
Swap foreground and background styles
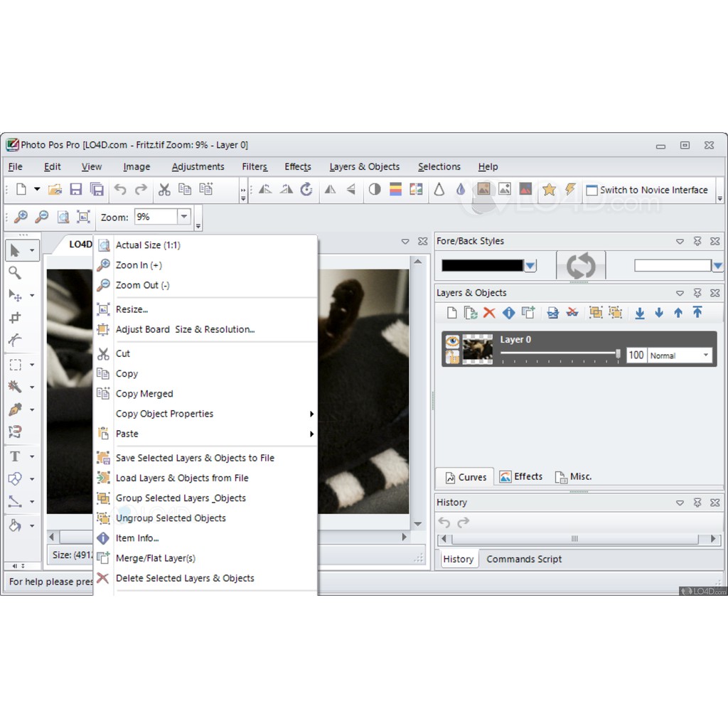[581, 266]
